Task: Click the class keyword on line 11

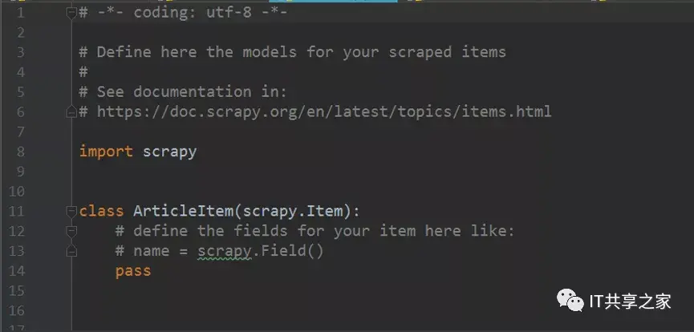Action: 101,211
